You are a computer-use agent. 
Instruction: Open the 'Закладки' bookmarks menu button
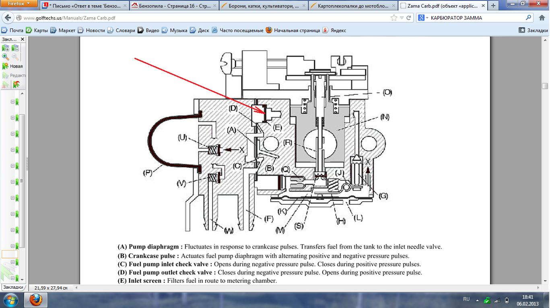(534, 30)
